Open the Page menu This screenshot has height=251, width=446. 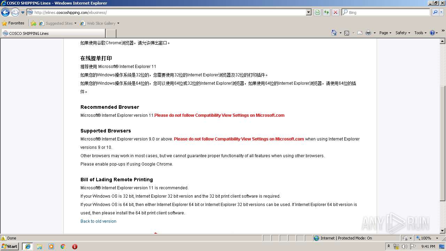(x=385, y=33)
